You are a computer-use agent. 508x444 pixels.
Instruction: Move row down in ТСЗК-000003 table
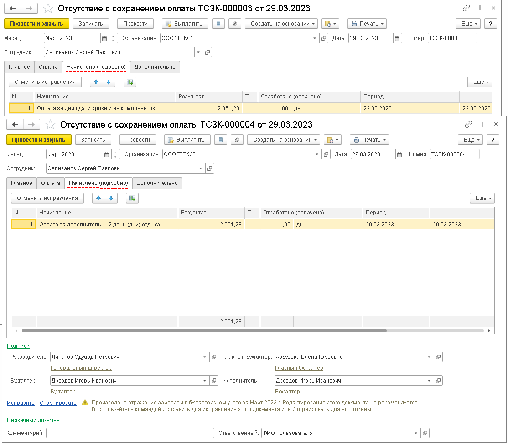109,82
